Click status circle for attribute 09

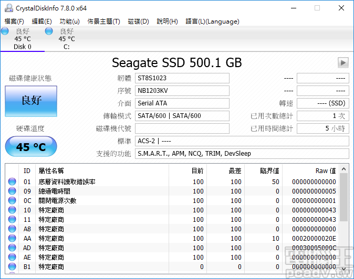click(x=12, y=191)
